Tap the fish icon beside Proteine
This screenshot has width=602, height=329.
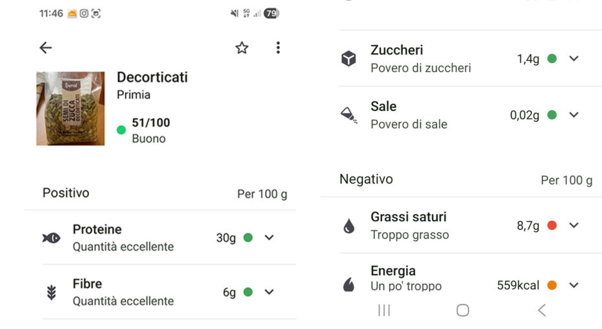pyautogui.click(x=51, y=238)
